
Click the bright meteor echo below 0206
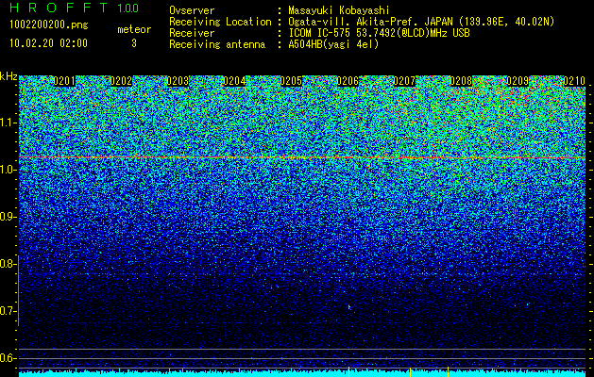(x=348, y=306)
